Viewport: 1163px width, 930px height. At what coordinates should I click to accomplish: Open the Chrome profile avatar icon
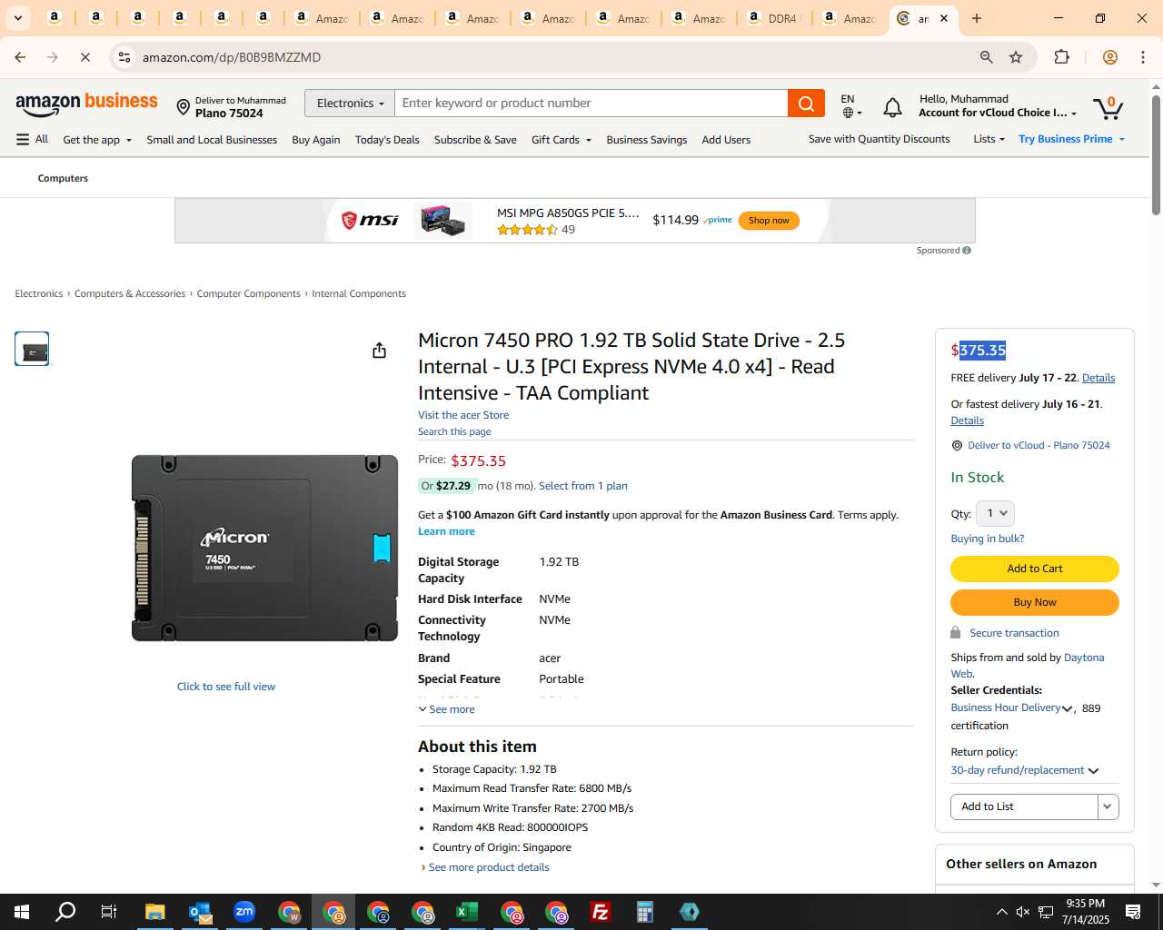coord(1109,57)
